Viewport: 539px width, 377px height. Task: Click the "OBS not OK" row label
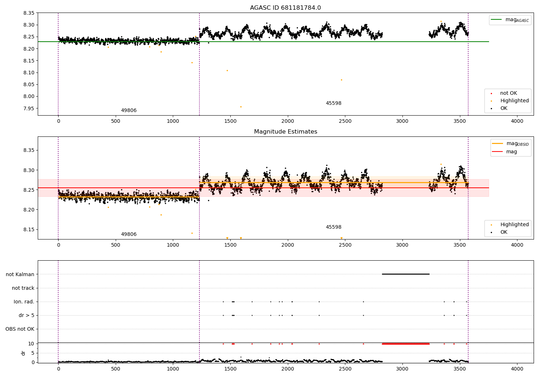(x=20, y=329)
